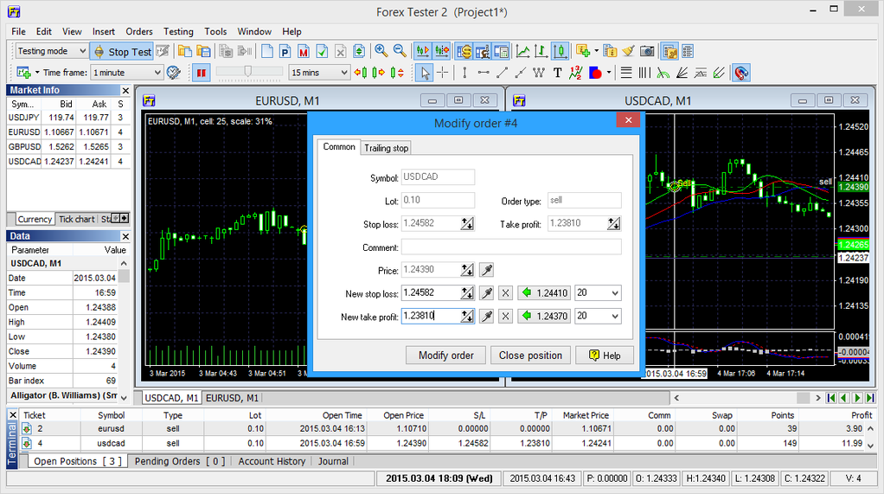The width and height of the screenshot is (884, 494).
Task: Click the chart horizontal scrollbar
Action: [x=747, y=398]
